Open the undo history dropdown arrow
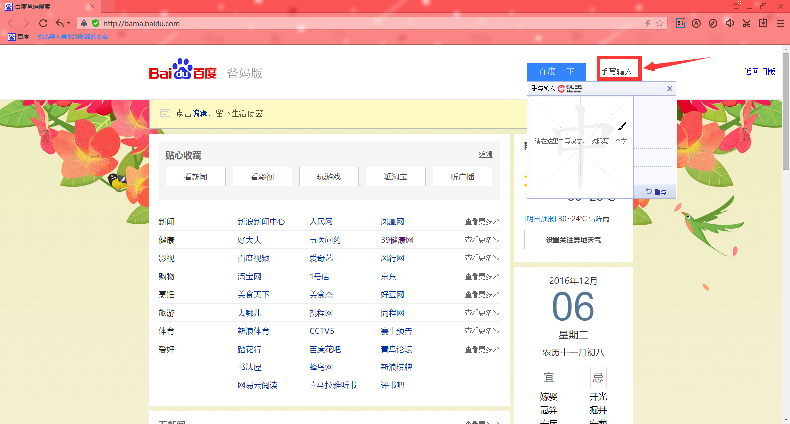Image resolution: width=790 pixels, height=424 pixels. (x=69, y=23)
